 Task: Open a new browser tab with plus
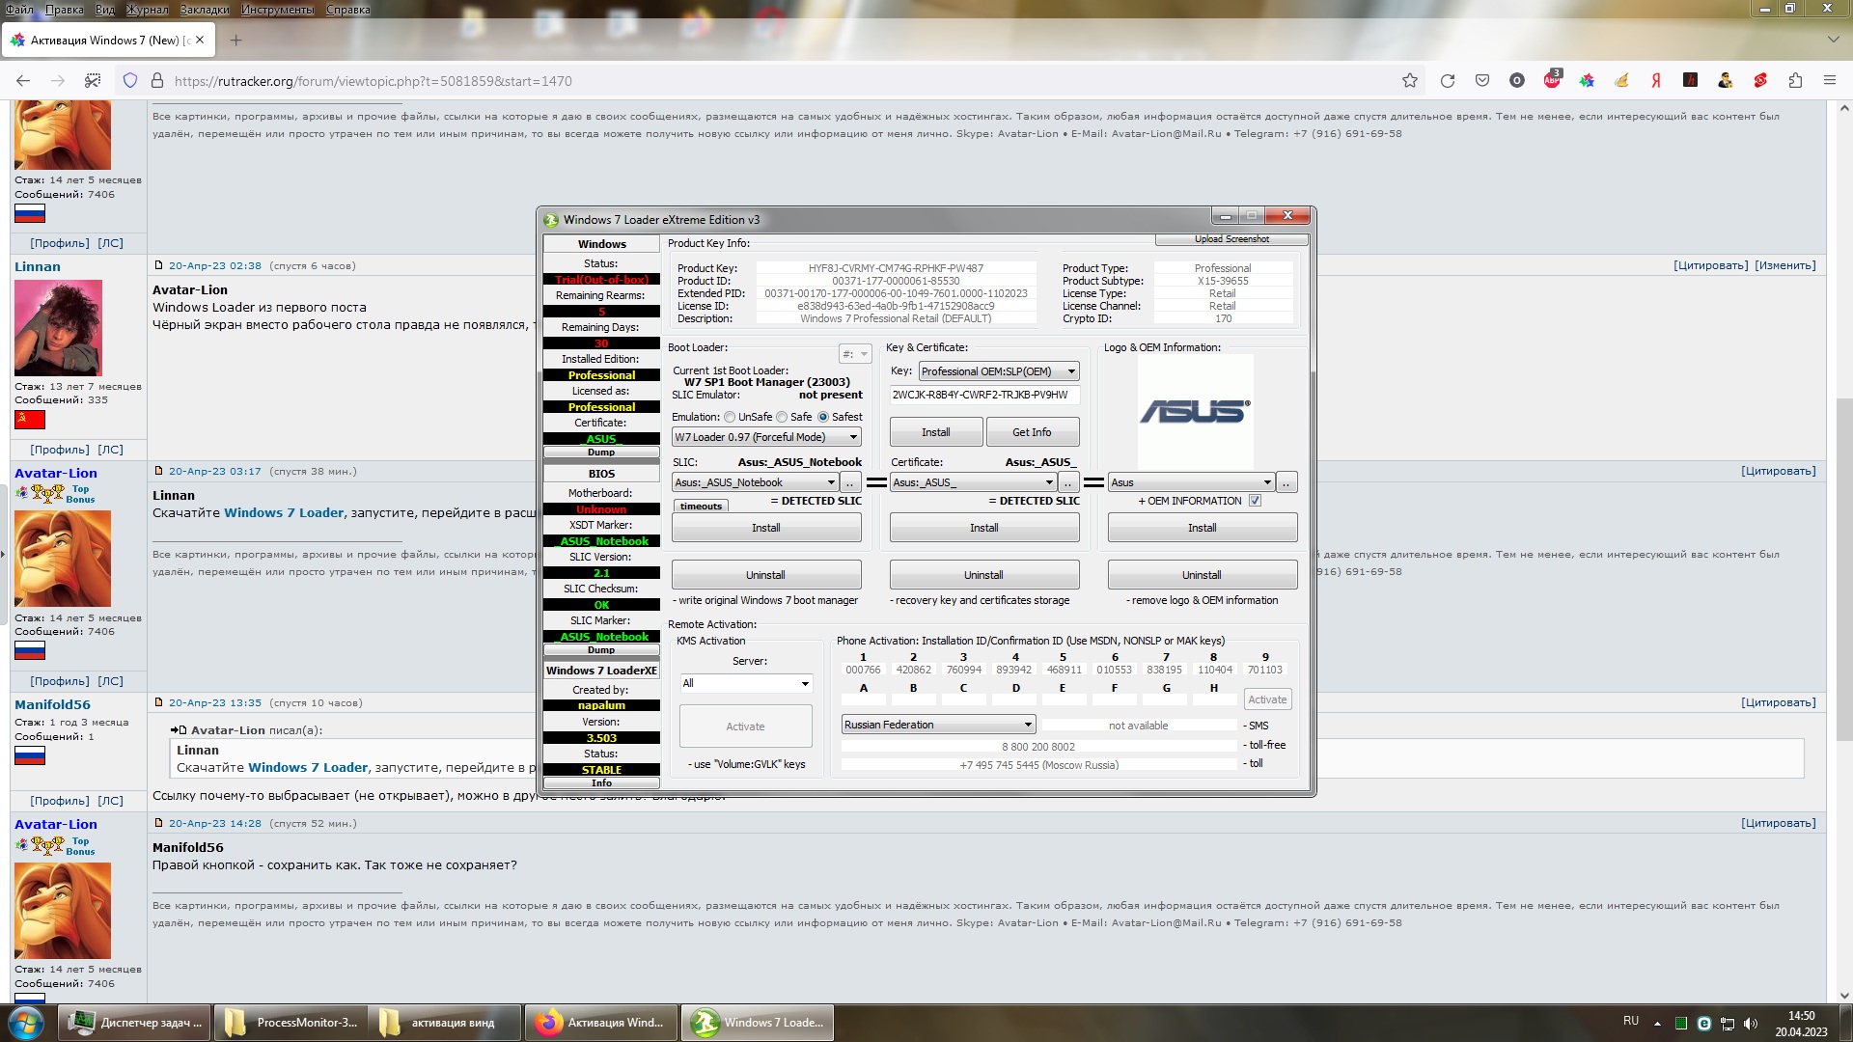235,41
